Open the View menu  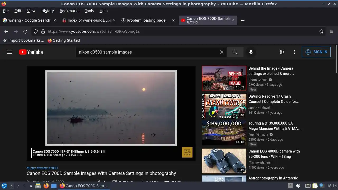[x=31, y=11]
